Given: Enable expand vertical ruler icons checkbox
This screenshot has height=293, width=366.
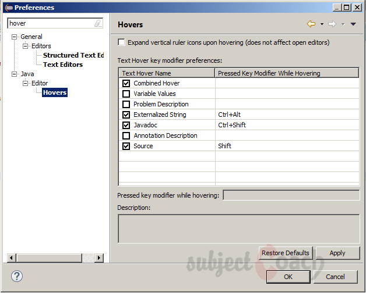Looking at the screenshot, I should coord(121,42).
